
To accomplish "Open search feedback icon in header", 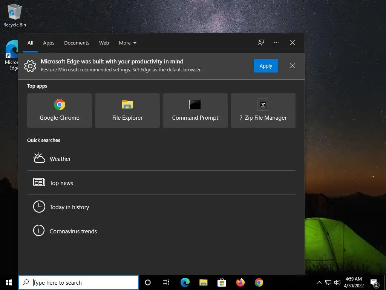I will 261,43.
